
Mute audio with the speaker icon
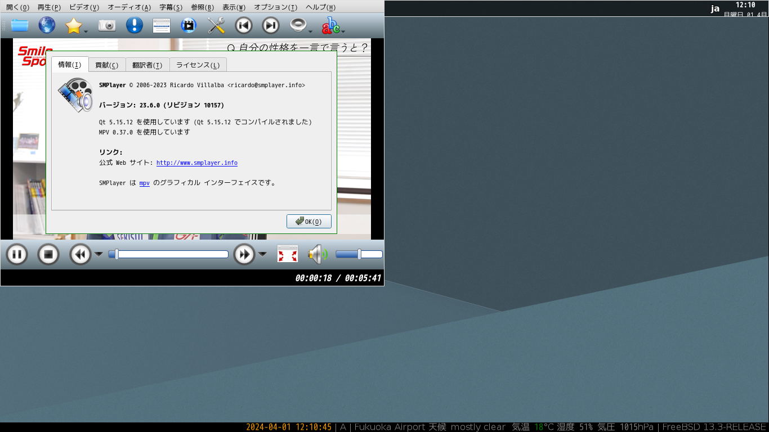(x=318, y=254)
